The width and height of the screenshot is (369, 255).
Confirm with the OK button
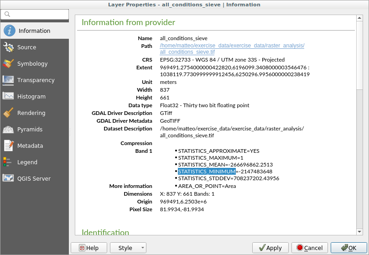click(348, 248)
